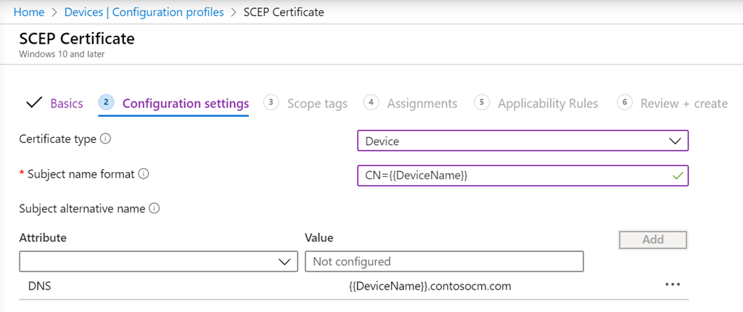The image size is (743, 312).
Task: Open the Scope tags tab
Action: coord(317,104)
